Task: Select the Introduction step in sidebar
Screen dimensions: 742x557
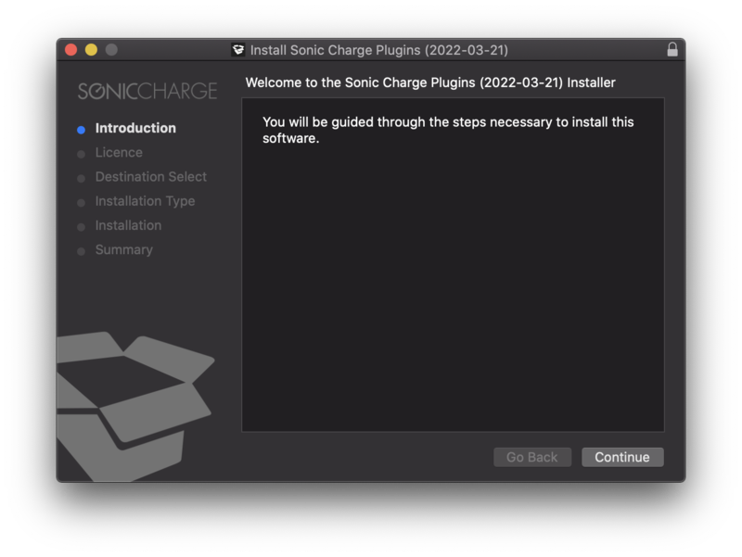Action: click(135, 128)
